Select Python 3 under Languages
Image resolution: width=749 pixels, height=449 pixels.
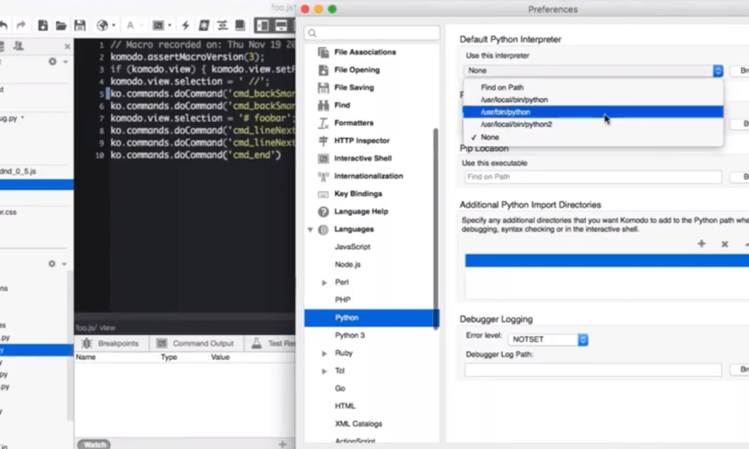coord(350,336)
